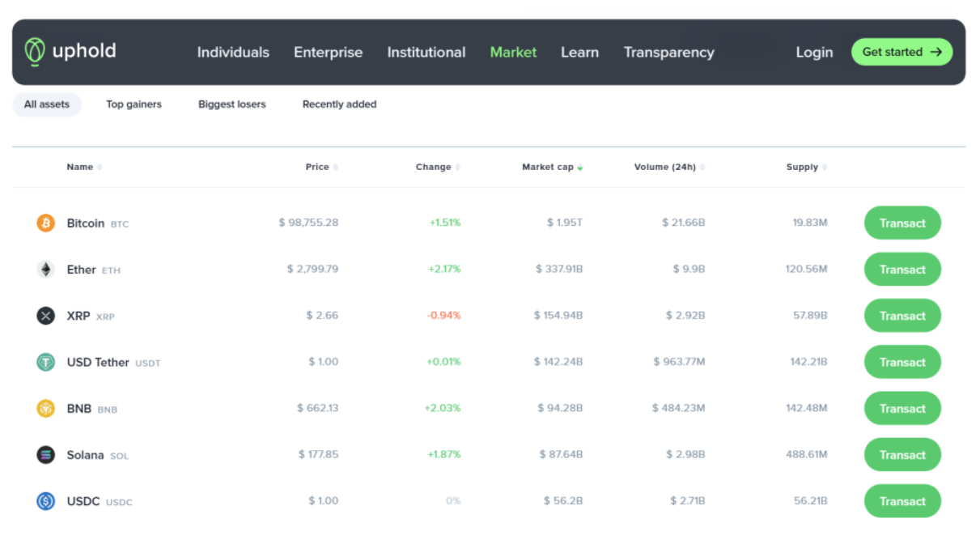Click the Uphold logo icon
The height and width of the screenshot is (557, 980).
[34, 52]
